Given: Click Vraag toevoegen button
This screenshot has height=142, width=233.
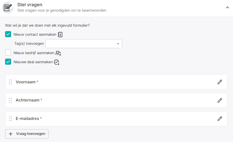Looking at the screenshot, I should click(27, 134).
